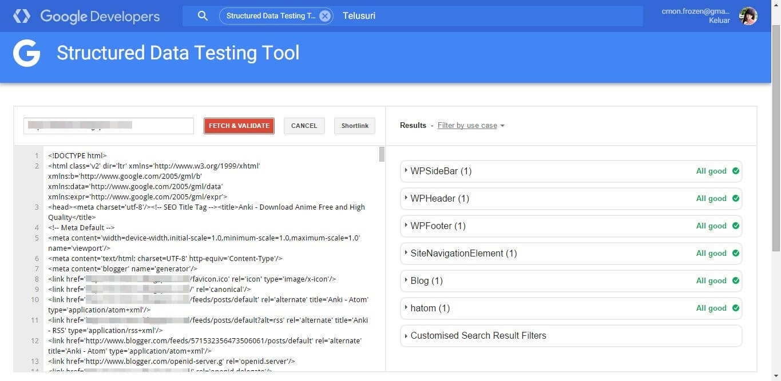Screen dimensions: 781x381
Task: Expand Customised Search Result Filters
Action: pyautogui.click(x=571, y=335)
